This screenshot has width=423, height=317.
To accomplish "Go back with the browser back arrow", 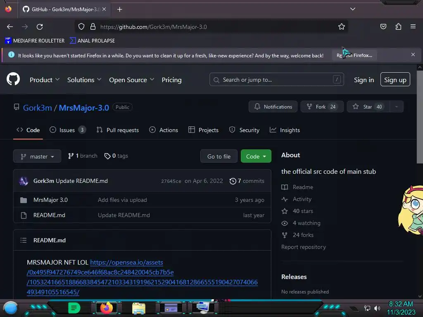I will click(x=10, y=27).
